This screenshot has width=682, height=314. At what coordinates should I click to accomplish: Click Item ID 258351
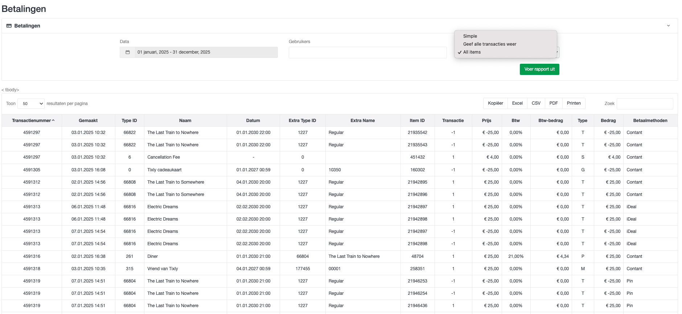click(x=418, y=269)
